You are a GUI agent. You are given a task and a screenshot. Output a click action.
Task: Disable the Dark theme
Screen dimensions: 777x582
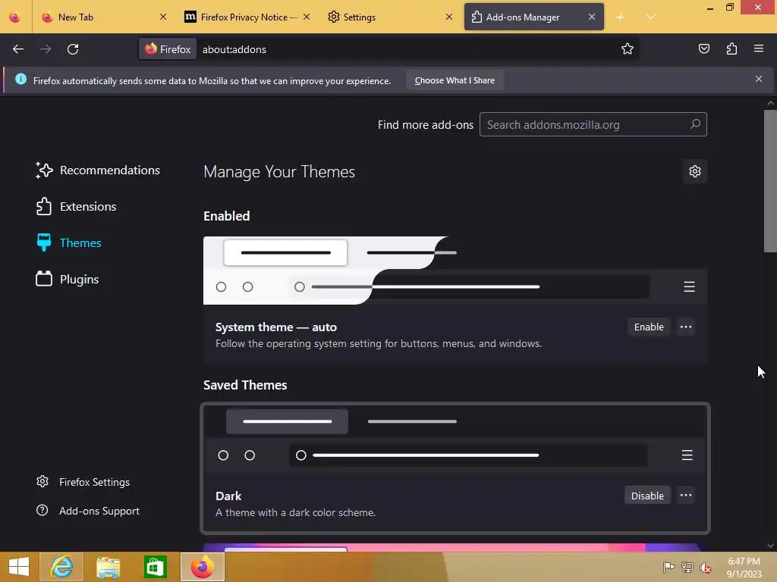(647, 496)
